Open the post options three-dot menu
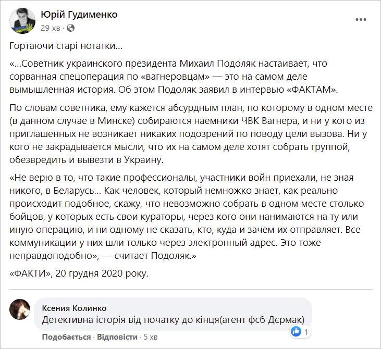The height and width of the screenshot is (349, 381). coord(361,20)
